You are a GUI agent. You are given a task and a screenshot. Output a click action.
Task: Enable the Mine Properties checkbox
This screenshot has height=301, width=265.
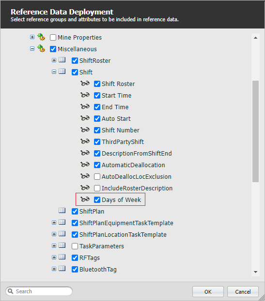(x=53, y=37)
